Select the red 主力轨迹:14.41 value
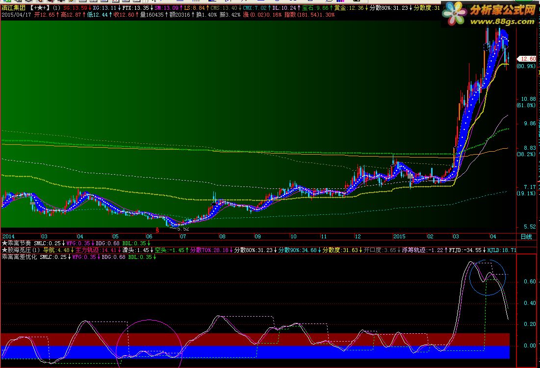The image size is (540, 368). (96, 250)
